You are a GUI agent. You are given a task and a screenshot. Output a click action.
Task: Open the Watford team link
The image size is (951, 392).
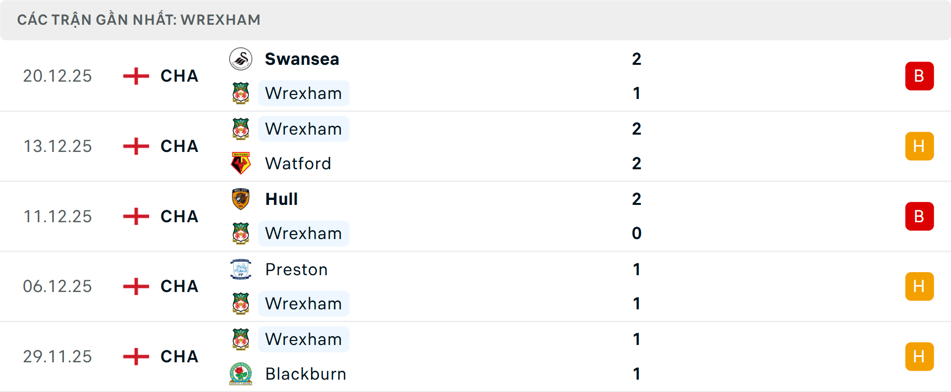[x=298, y=163]
